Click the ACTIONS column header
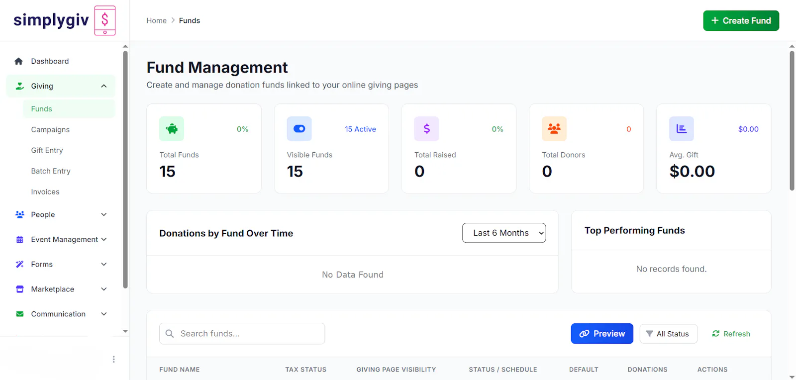796x380 pixels. click(712, 370)
